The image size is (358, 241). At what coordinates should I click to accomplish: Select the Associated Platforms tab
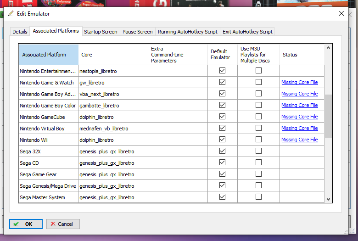[56, 31]
